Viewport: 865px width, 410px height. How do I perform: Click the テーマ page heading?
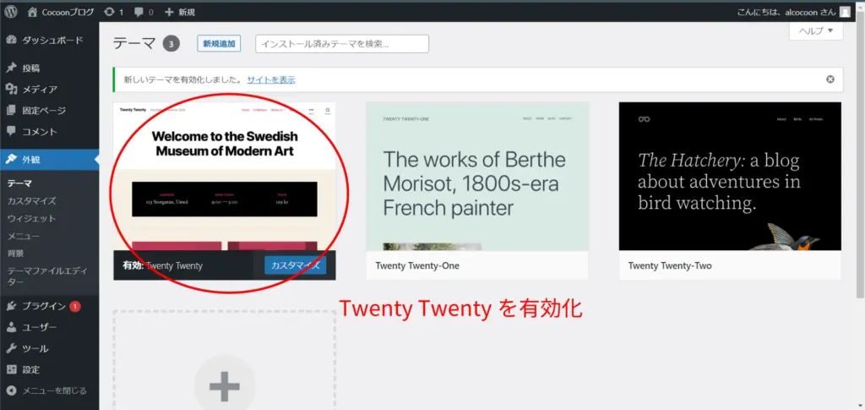134,44
